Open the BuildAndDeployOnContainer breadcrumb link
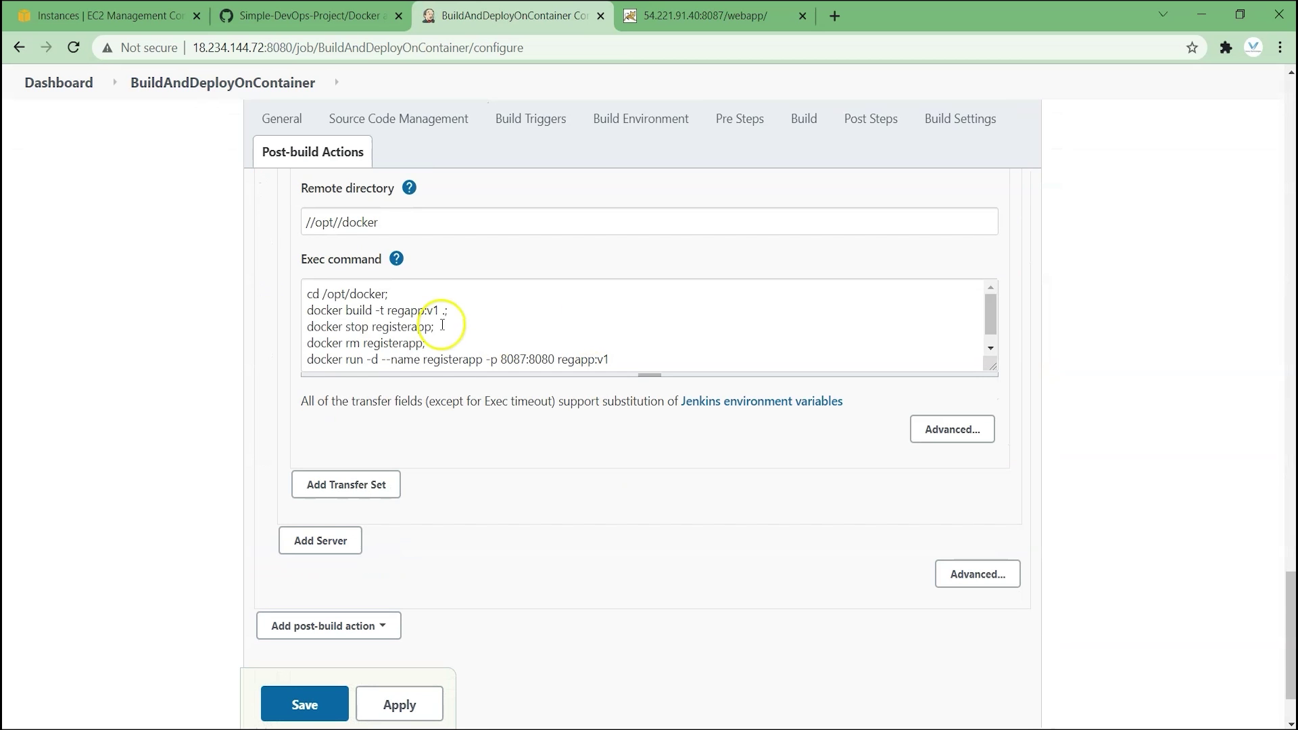 coord(222,82)
